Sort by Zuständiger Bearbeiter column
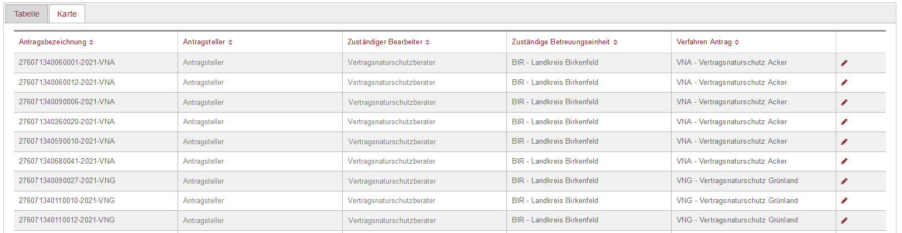 pos(427,43)
